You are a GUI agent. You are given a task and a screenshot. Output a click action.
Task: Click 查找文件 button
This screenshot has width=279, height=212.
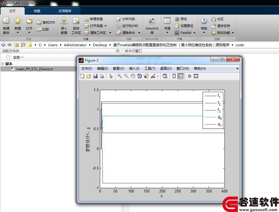46,22
